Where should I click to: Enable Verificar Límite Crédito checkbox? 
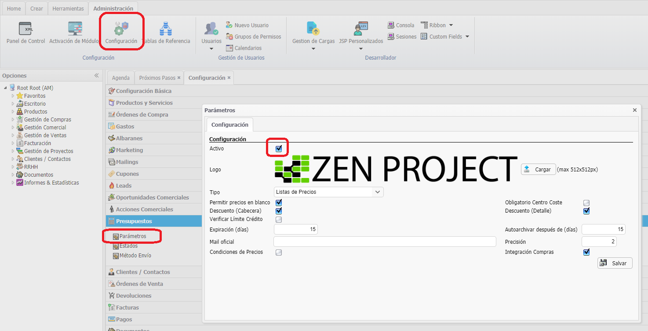click(x=278, y=219)
